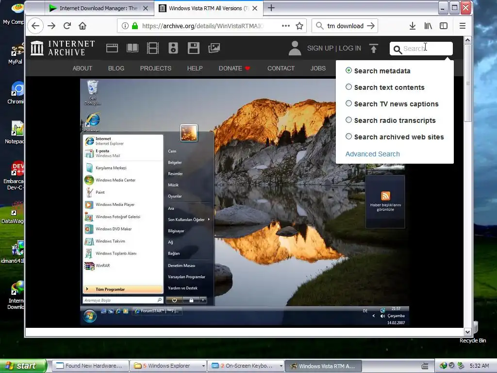This screenshot has height=373, width=497.
Task: Open the Web (Wayback) media icon
Action: click(112, 48)
